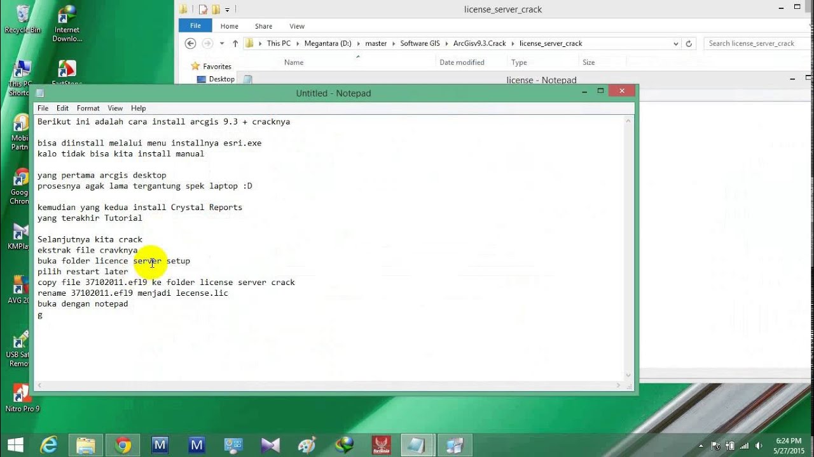Go to This PC in address bar

pyautogui.click(x=279, y=43)
